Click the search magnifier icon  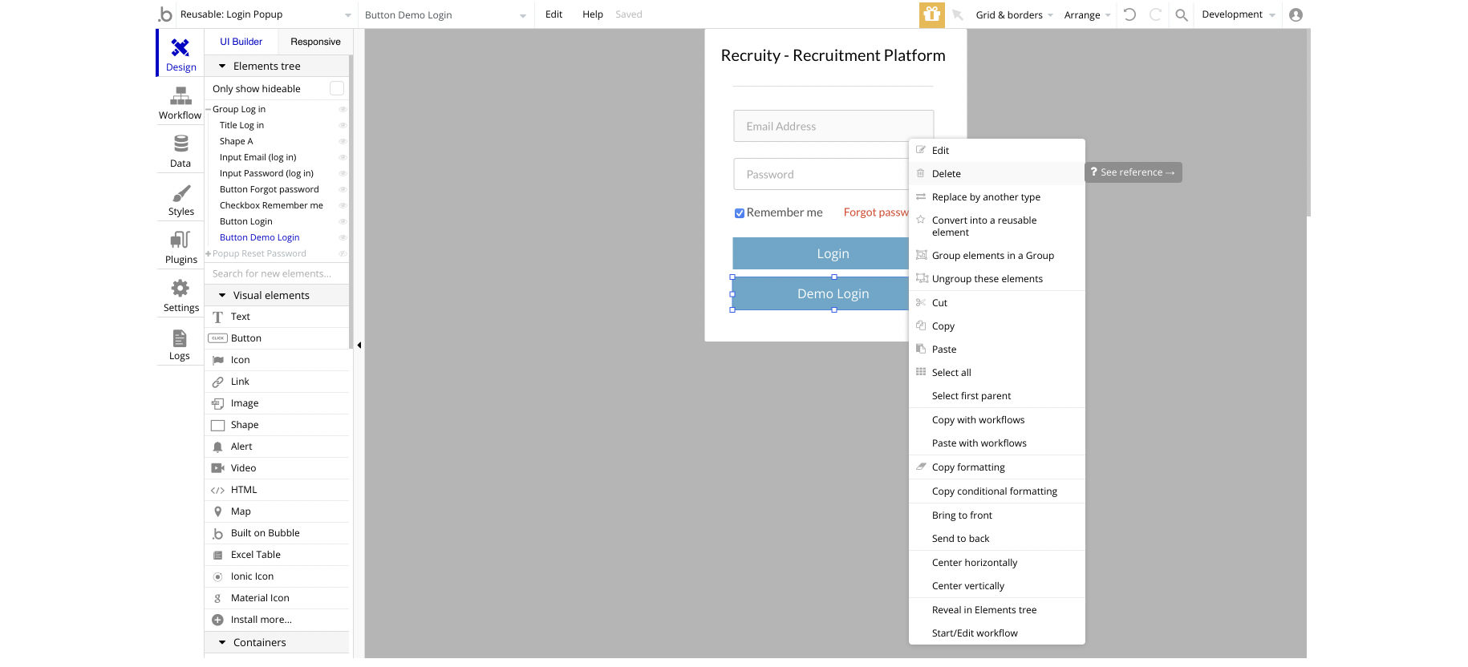pyautogui.click(x=1181, y=14)
